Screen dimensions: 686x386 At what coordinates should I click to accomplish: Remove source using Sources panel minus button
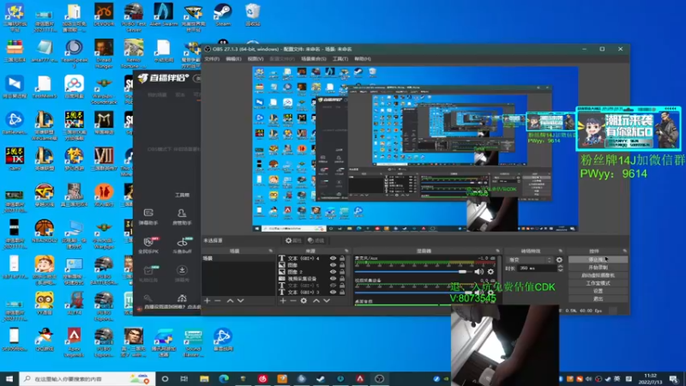point(293,301)
